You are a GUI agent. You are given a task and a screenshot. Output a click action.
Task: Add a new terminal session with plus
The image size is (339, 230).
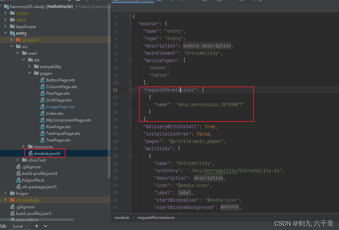coord(37,226)
